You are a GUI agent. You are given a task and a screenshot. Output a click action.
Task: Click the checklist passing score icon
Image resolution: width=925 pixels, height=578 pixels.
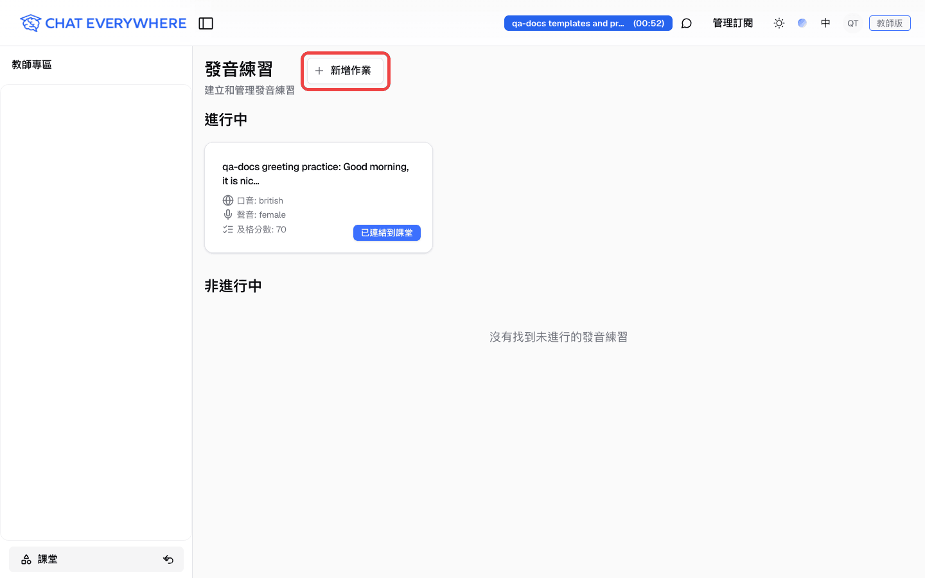pos(228,229)
